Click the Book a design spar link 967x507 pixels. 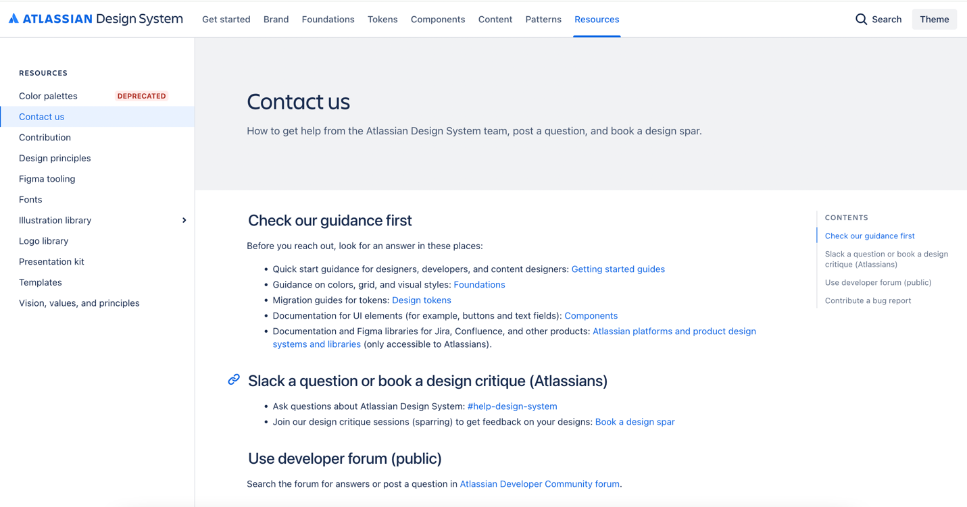pyautogui.click(x=635, y=421)
